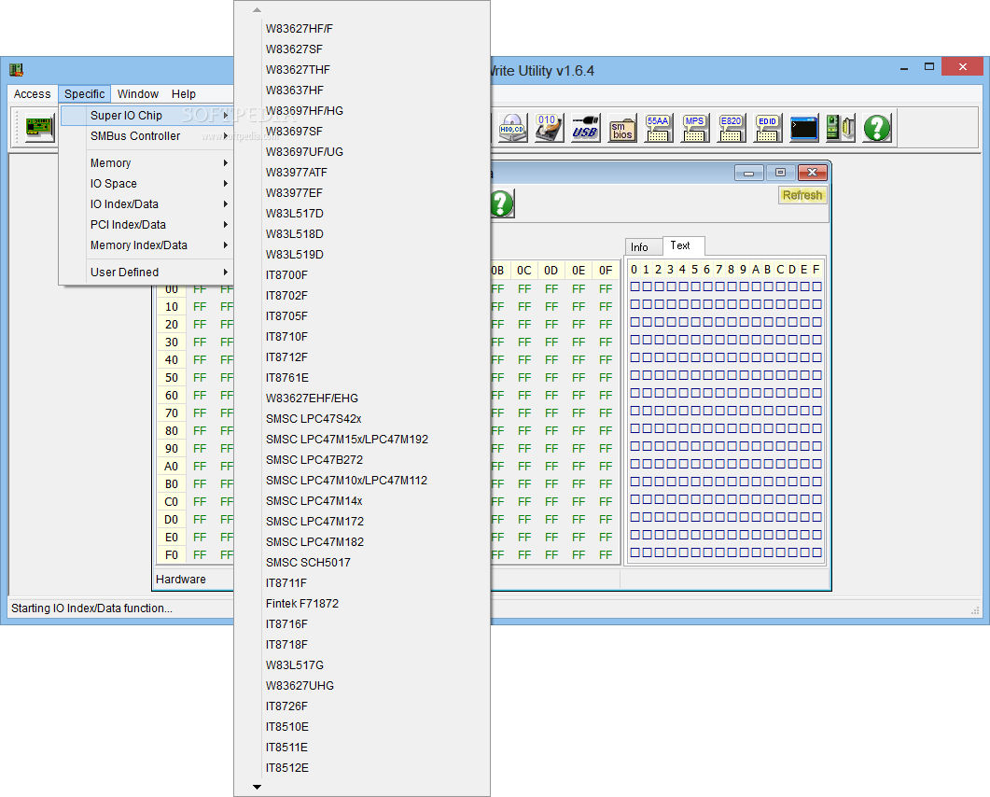
Task: Open the Window menu
Action: 138,94
